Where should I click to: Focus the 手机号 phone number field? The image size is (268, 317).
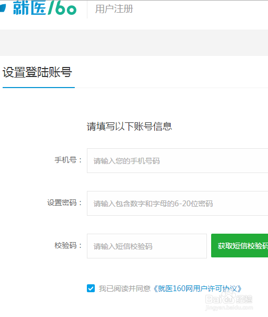click(177, 161)
